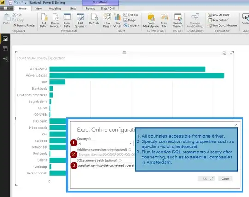249x197 pixels.
Task: Click the ING bank axis label
Action: click(x=40, y=121)
